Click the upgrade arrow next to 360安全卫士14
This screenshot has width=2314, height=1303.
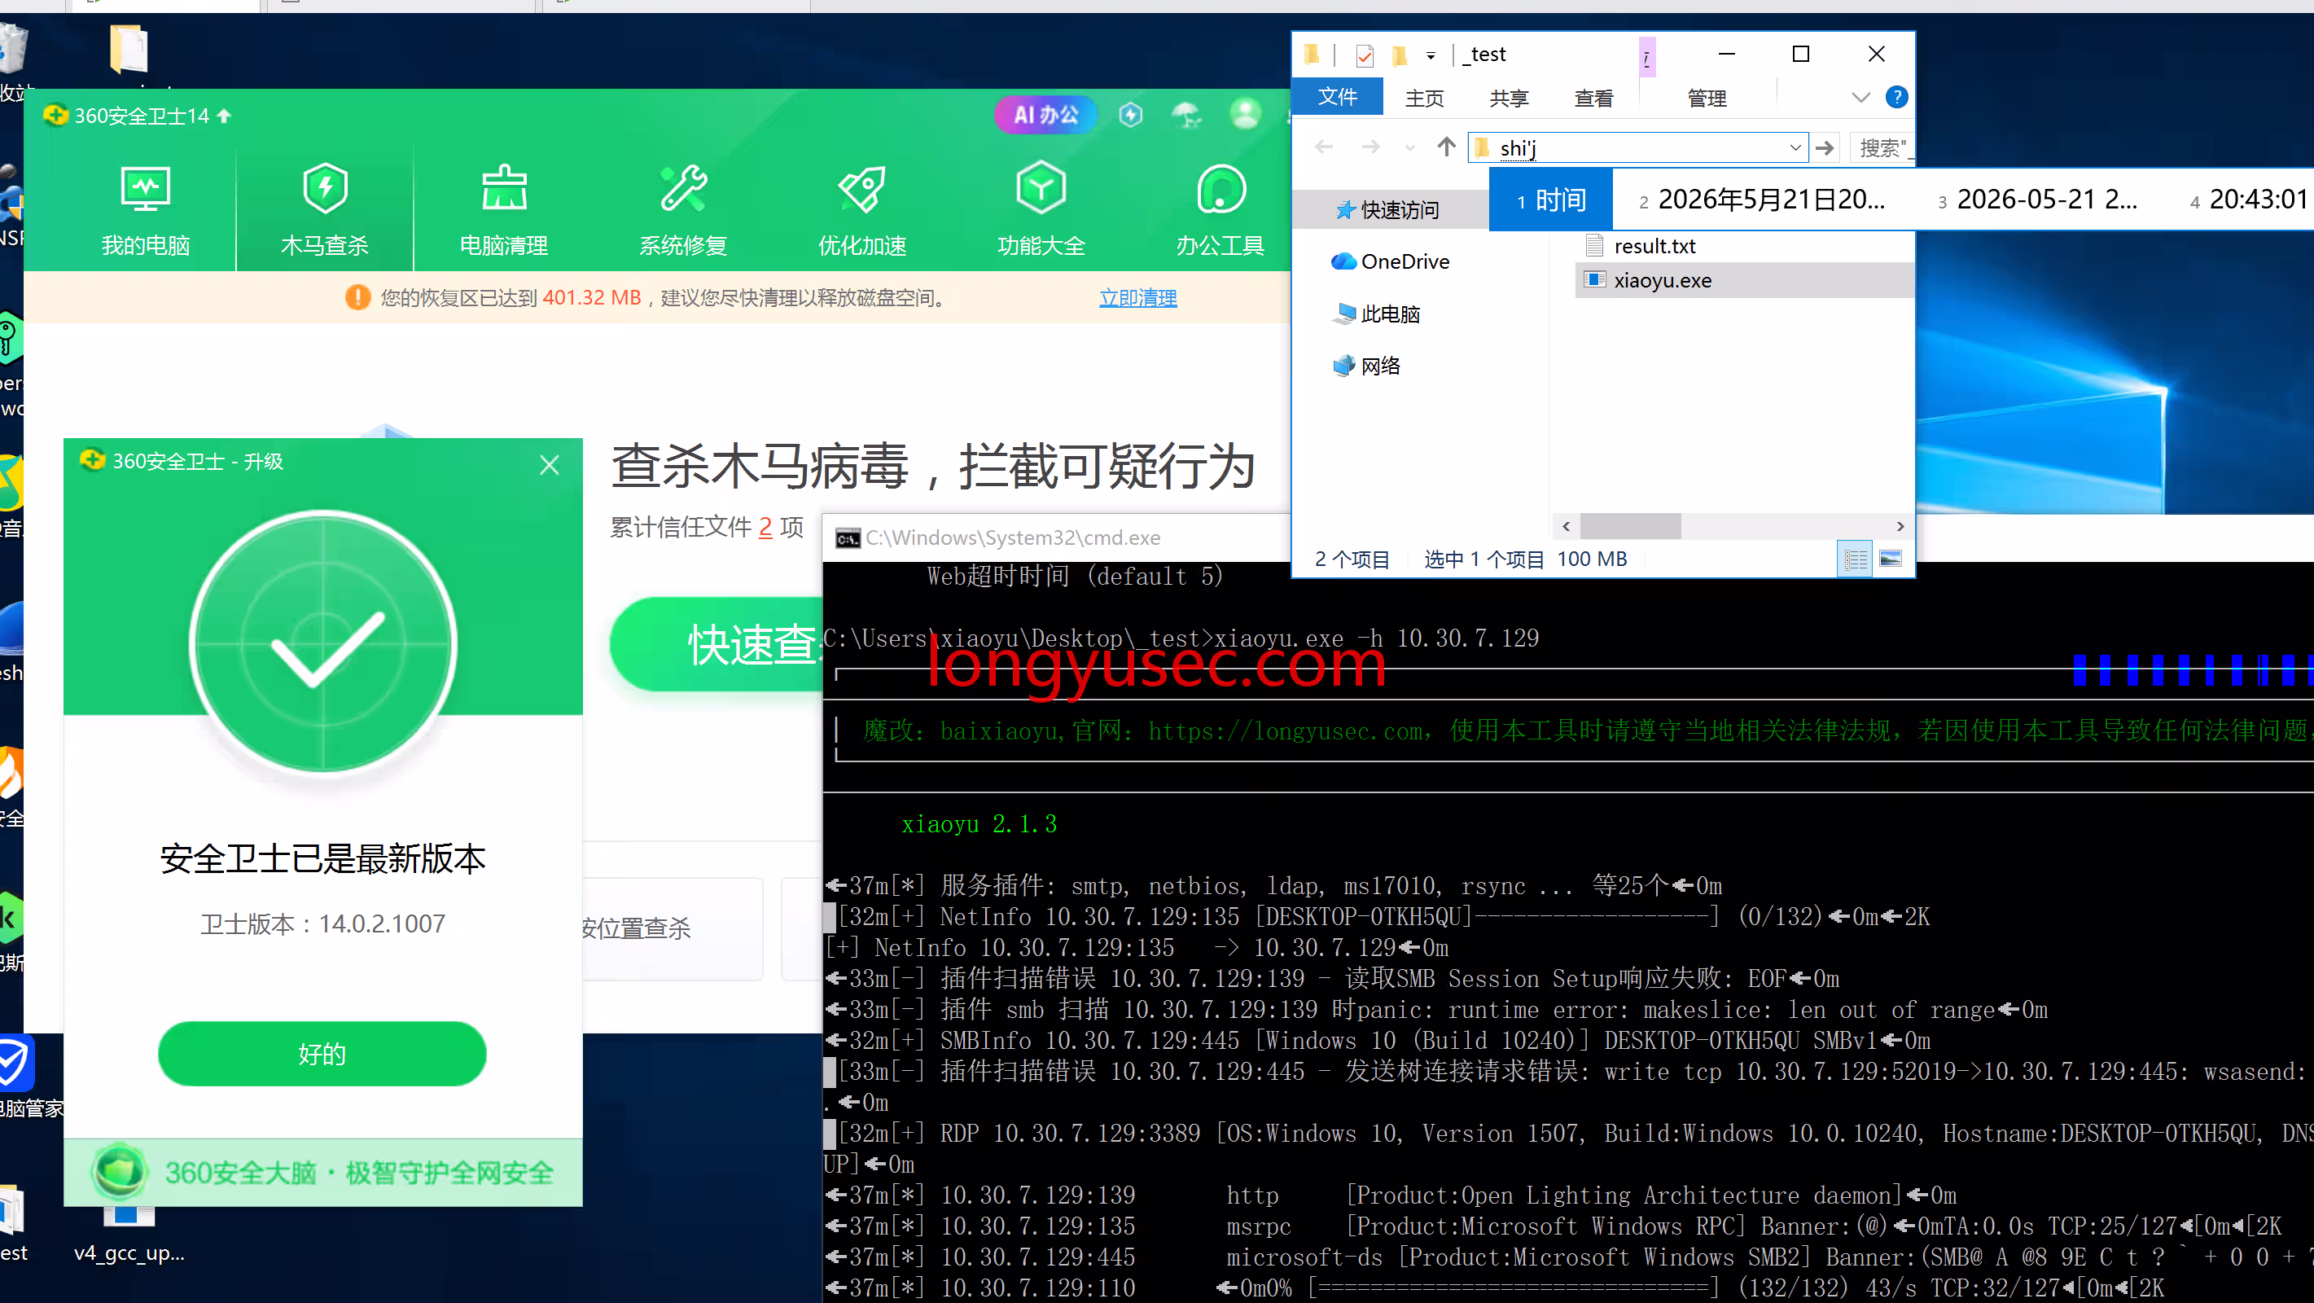[x=225, y=115]
